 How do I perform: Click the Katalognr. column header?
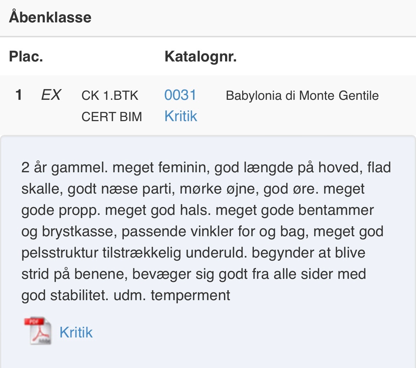click(x=201, y=57)
